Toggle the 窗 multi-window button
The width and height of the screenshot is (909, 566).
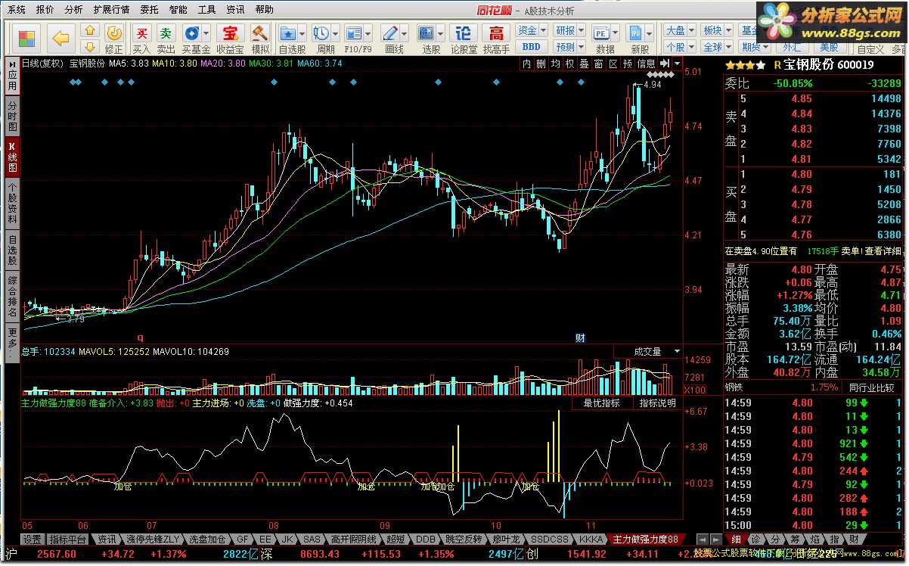click(x=597, y=64)
